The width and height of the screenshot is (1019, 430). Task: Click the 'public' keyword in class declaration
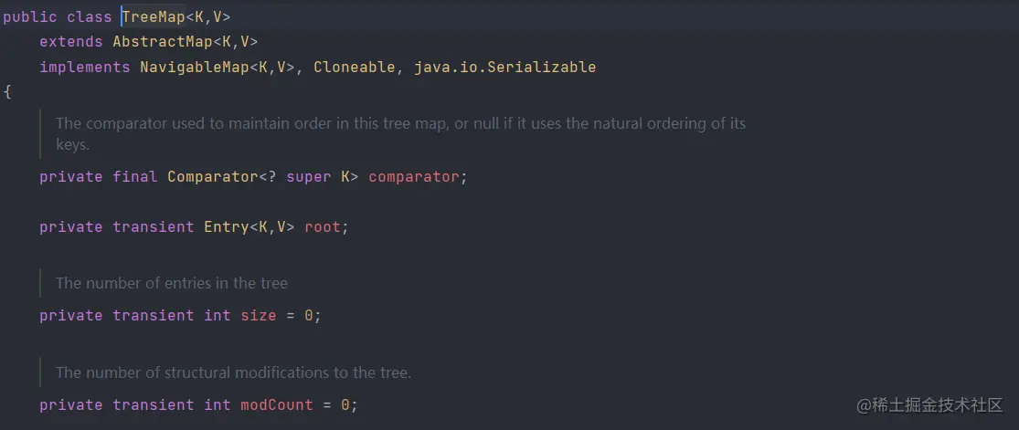coord(30,17)
